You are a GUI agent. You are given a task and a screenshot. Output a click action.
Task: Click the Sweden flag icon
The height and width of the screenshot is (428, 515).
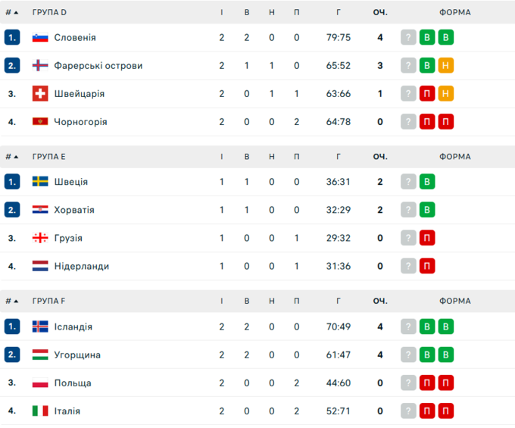pyautogui.click(x=40, y=182)
